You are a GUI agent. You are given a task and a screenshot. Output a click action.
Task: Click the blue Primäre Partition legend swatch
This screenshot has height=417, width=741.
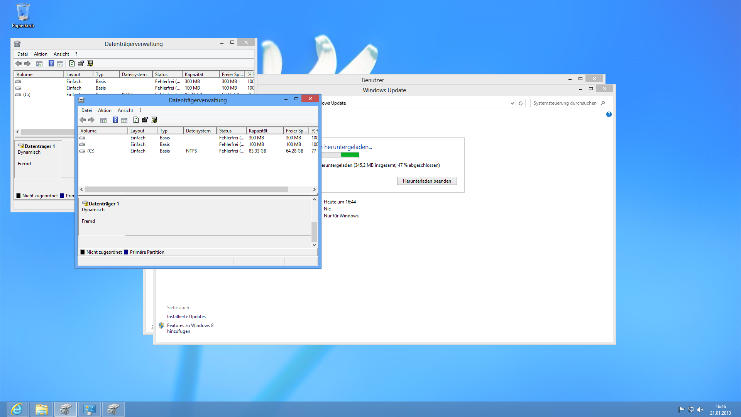pyautogui.click(x=126, y=252)
